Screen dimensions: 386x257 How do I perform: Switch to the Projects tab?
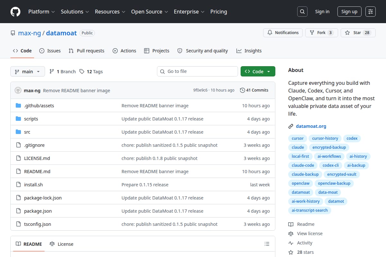(x=157, y=51)
